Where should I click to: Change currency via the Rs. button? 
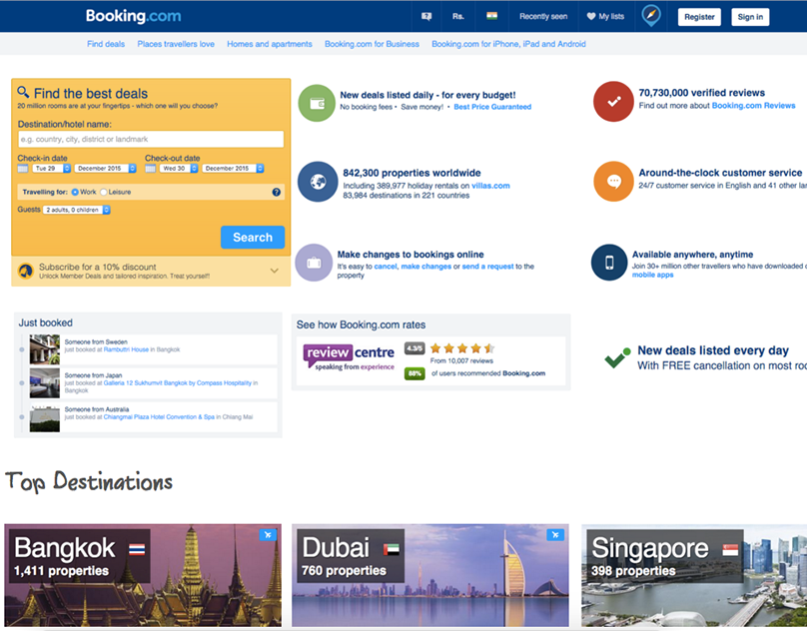click(458, 16)
